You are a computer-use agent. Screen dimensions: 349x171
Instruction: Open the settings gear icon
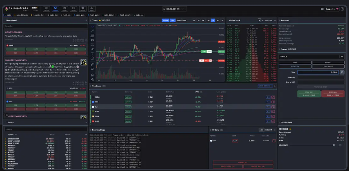(x=322, y=9)
